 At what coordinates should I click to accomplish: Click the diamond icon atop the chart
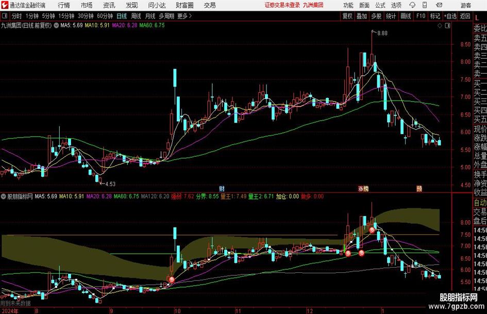(440, 26)
